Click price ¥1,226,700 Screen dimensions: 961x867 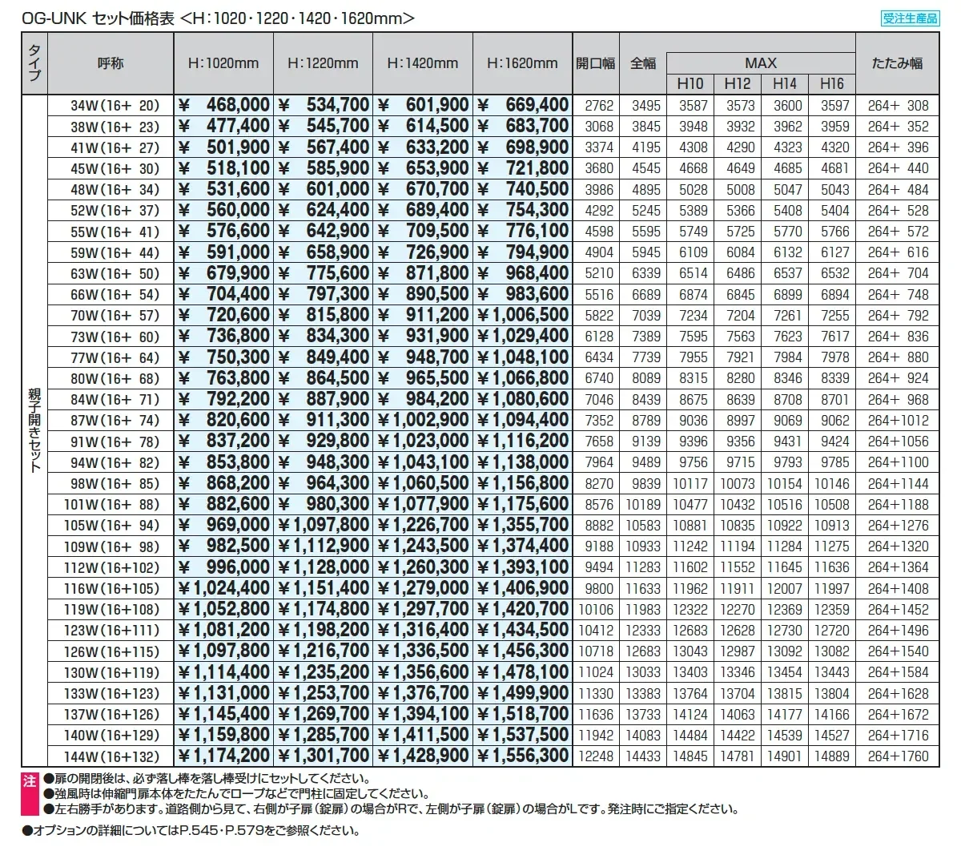click(x=423, y=525)
